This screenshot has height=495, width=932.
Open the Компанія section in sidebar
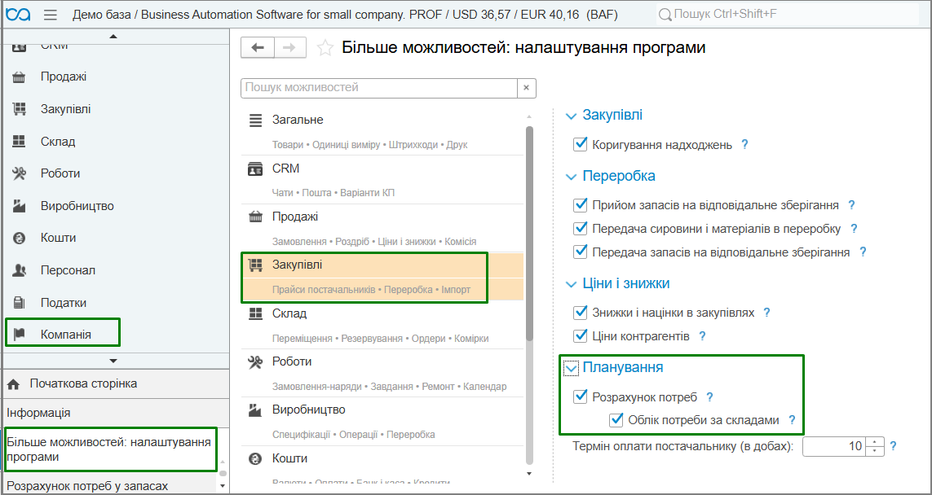point(66,334)
